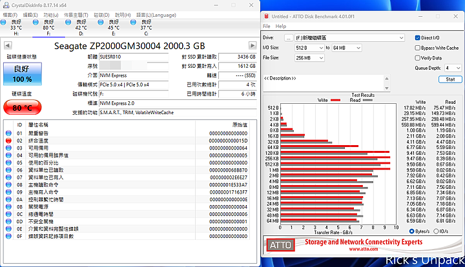Start the ATTO benchmark
The image size is (465, 267).
click(450, 79)
